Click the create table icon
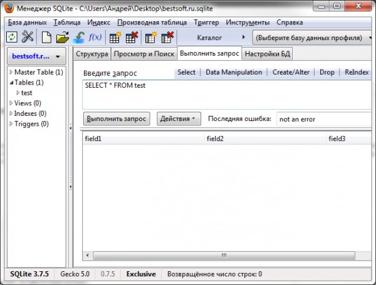 (x=115, y=38)
